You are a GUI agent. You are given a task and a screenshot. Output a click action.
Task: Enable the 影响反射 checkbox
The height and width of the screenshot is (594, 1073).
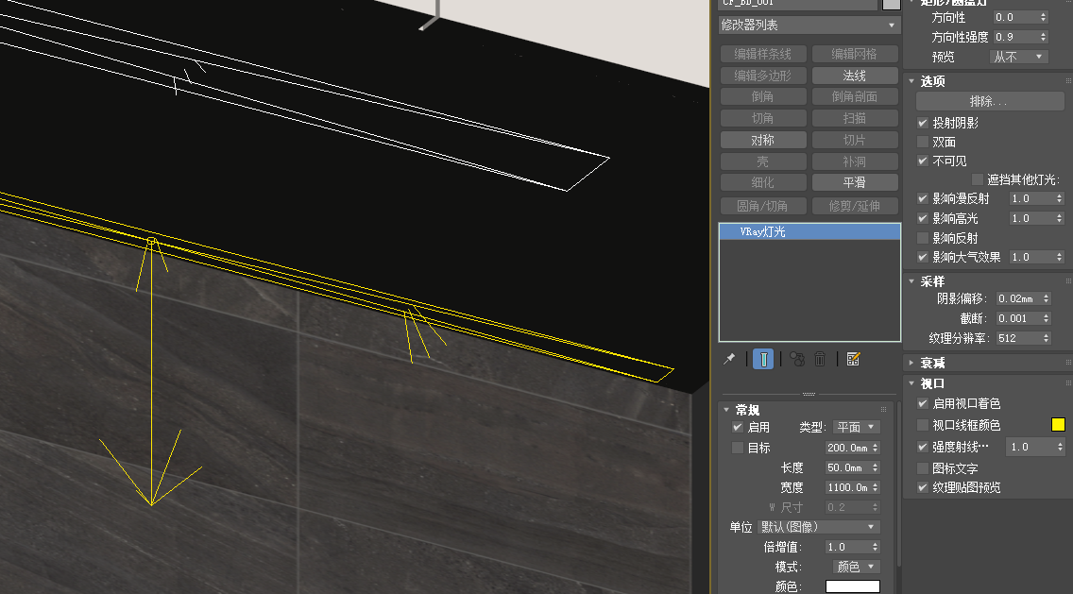923,238
